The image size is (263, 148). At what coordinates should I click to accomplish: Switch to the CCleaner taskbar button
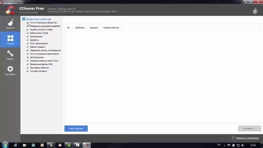pyautogui.click(x=86, y=145)
